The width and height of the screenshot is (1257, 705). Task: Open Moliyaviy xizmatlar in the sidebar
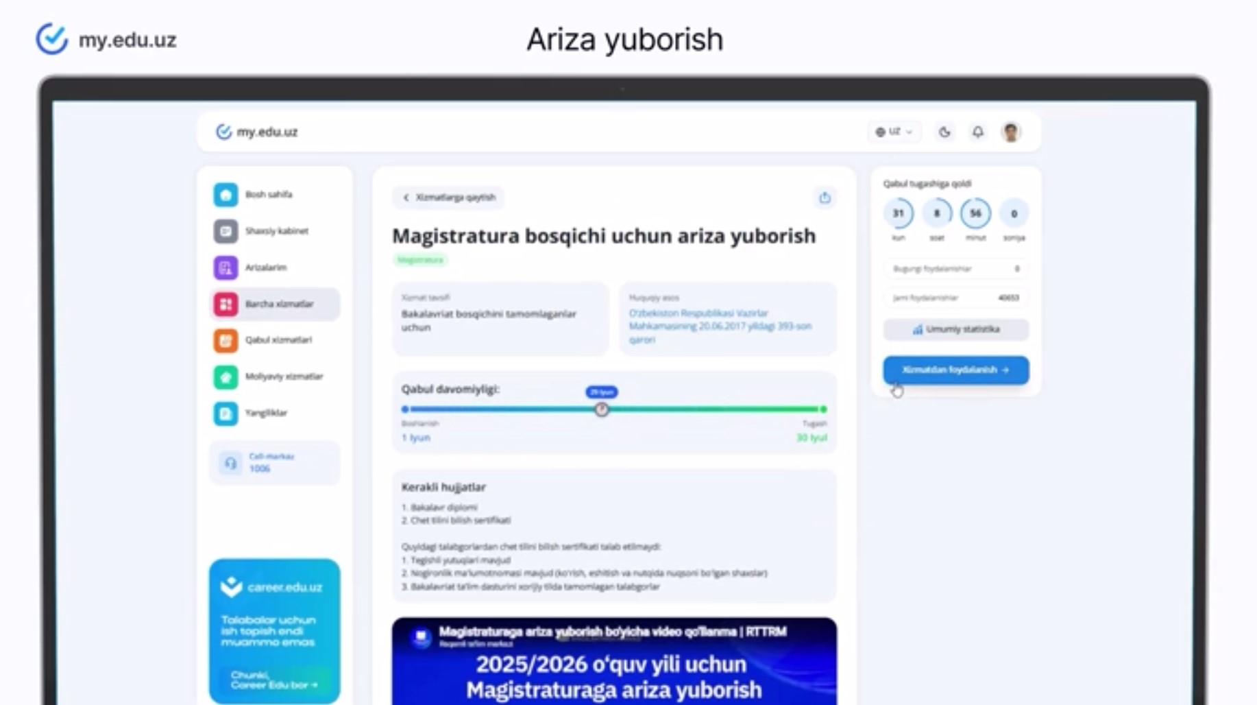pyautogui.click(x=275, y=377)
